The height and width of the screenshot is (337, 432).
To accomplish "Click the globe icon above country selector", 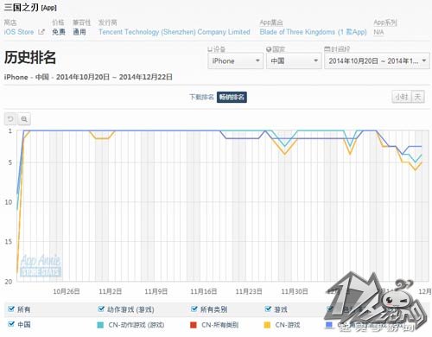I will pyautogui.click(x=269, y=49).
